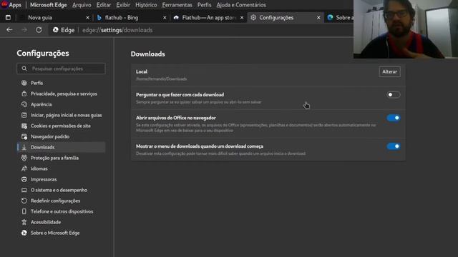Click the Pesquisar configurações search field
The height and width of the screenshot is (257, 458).
point(61,69)
